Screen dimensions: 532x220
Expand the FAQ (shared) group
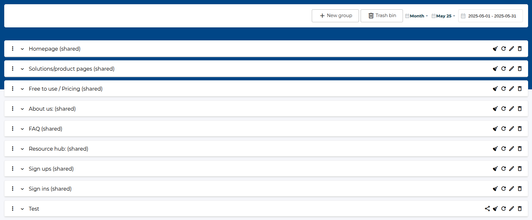pos(22,129)
